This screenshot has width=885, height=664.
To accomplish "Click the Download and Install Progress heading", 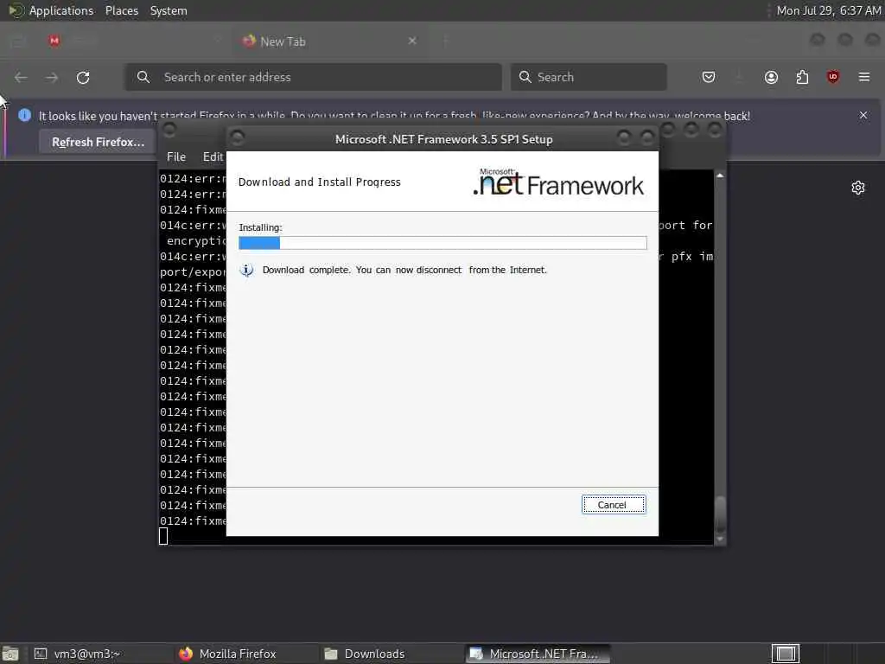I will tap(320, 182).
